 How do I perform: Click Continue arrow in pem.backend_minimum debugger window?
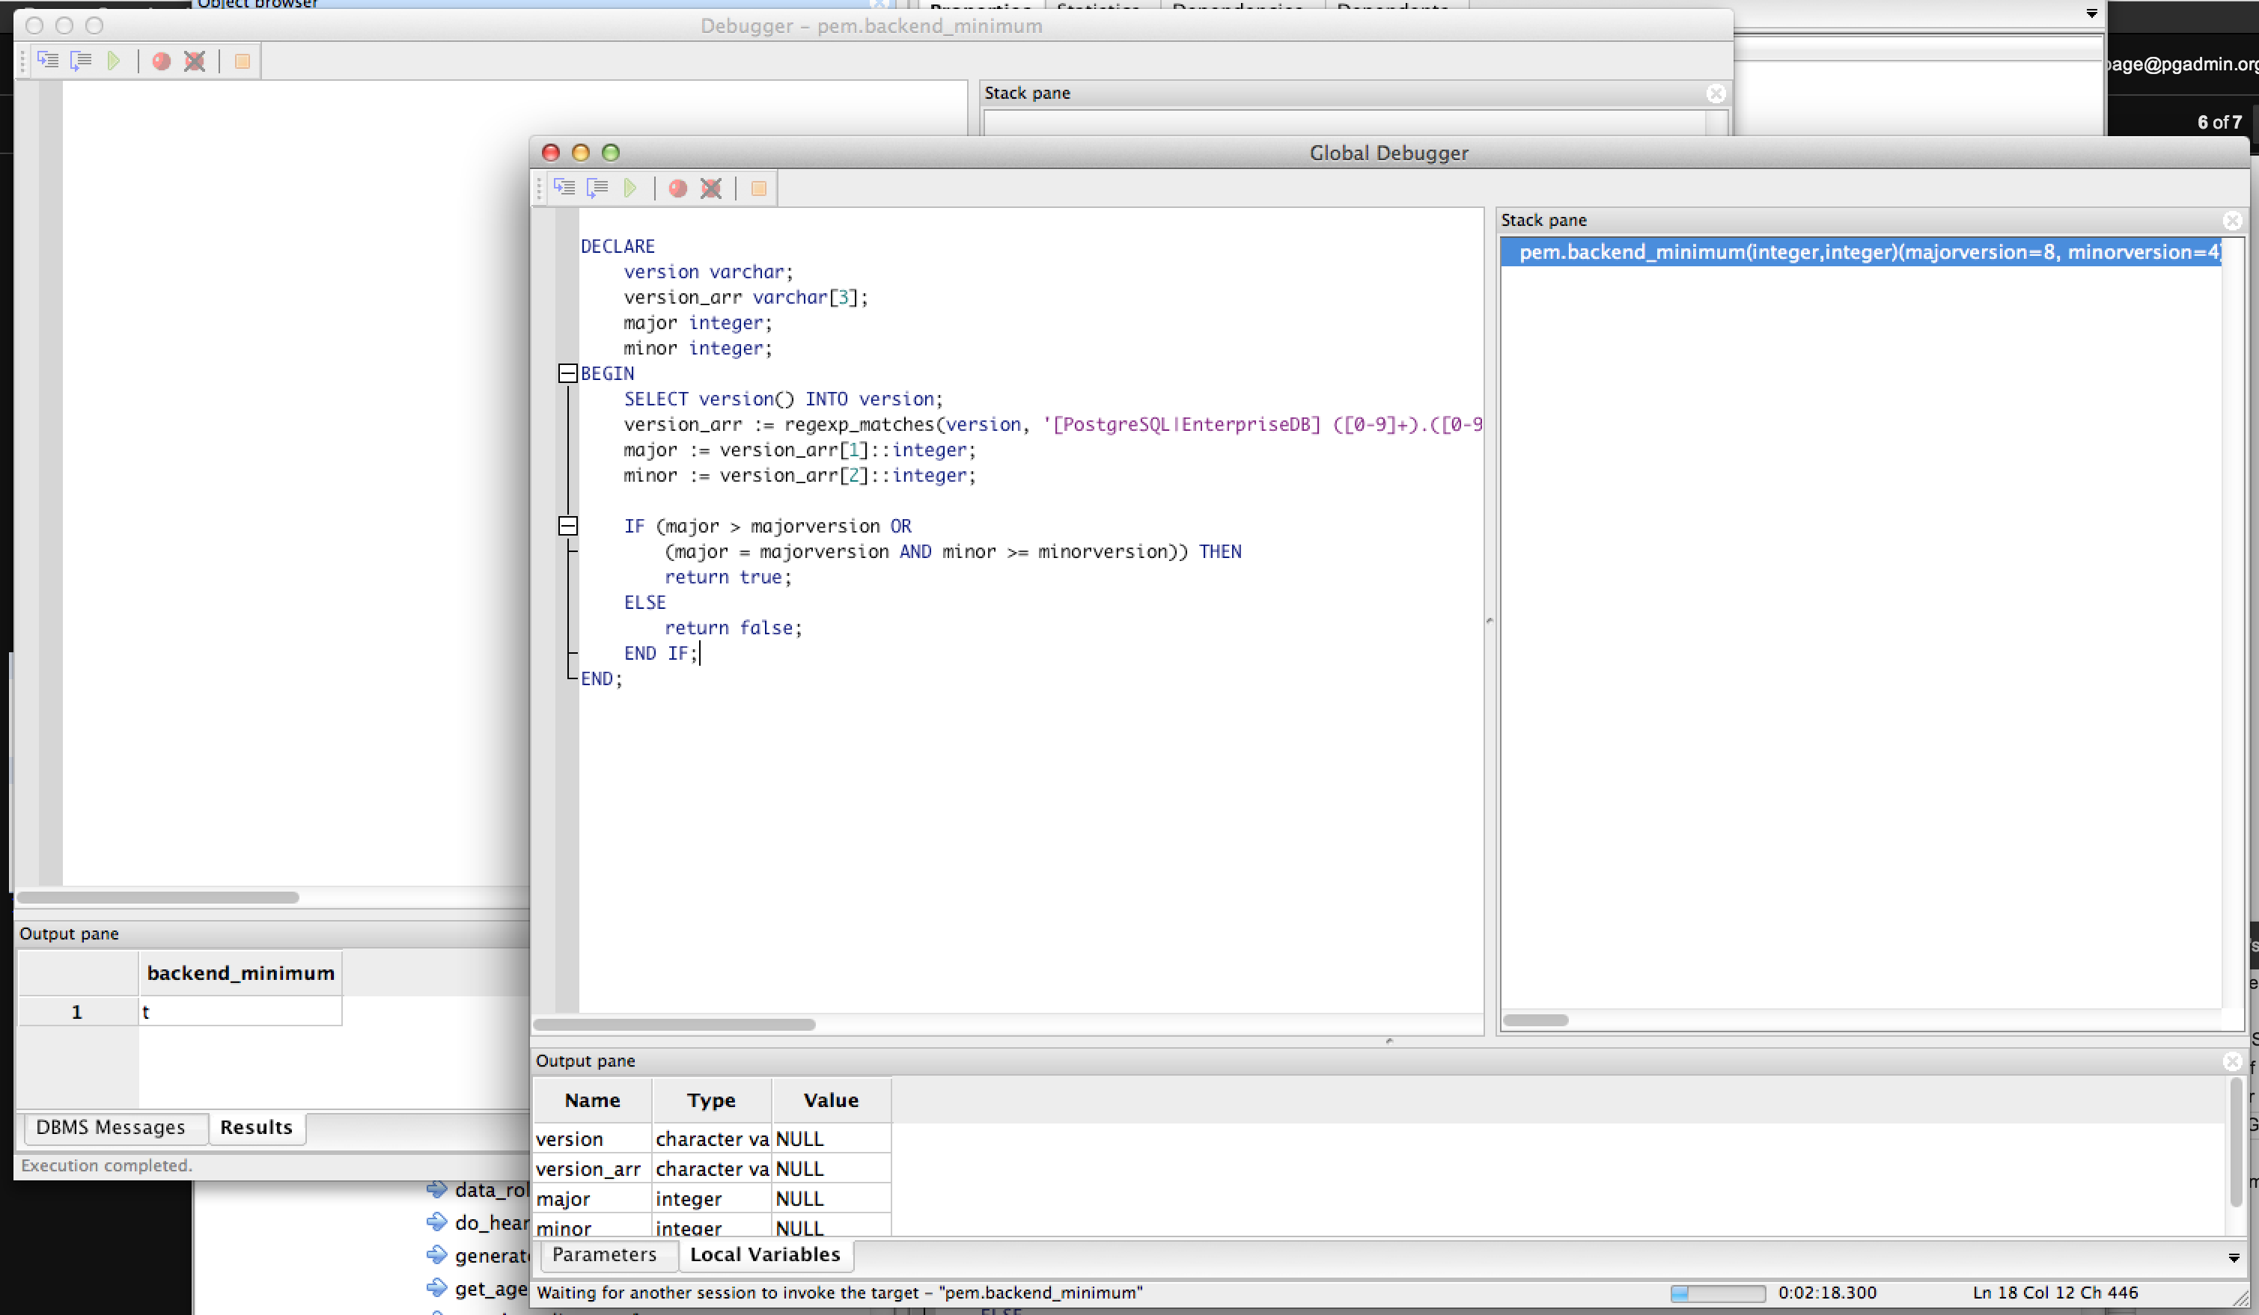tap(114, 61)
